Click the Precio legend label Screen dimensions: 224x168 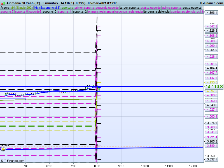[x=5, y=8]
